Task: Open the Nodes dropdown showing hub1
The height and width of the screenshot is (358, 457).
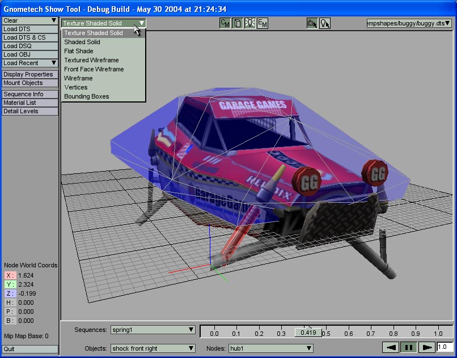Action: point(271,348)
